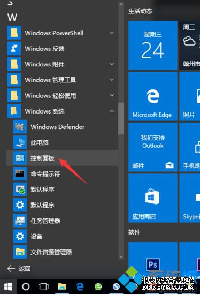Launch blue Edge icon on taskbar
The width and height of the screenshot is (200, 295).
point(80,287)
